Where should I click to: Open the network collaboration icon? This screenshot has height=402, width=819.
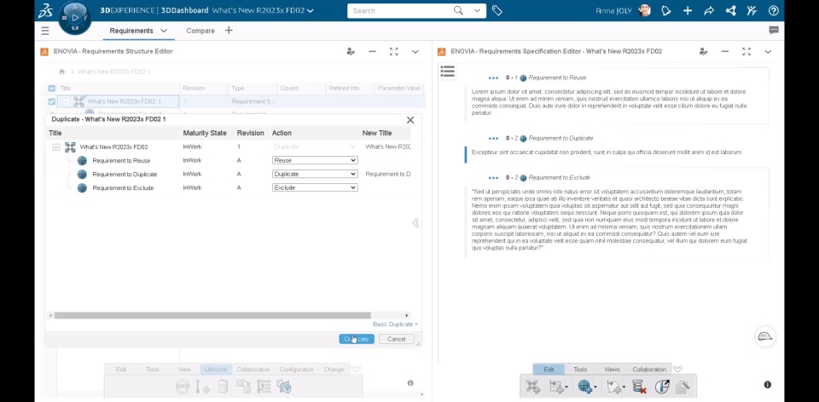click(x=731, y=10)
